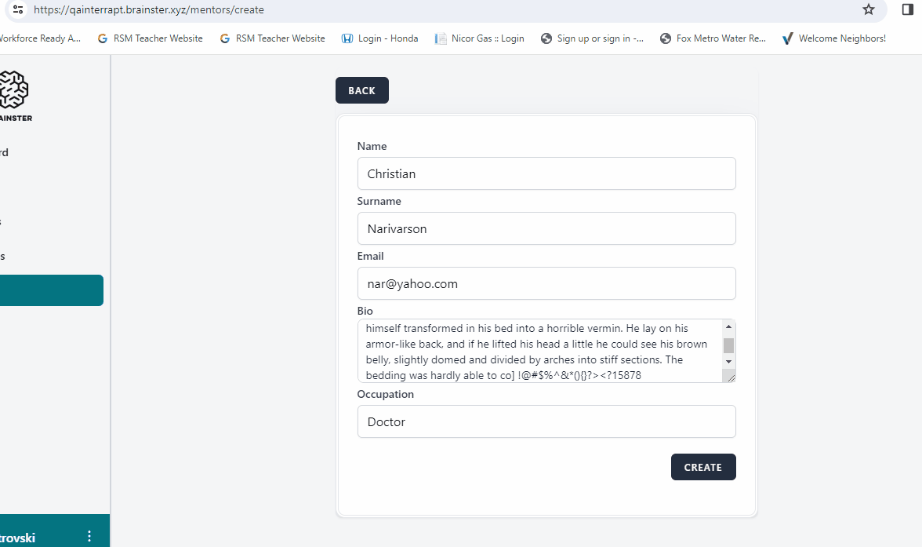Select the highlighted teal sidebar menu item
The height and width of the screenshot is (547, 922).
point(51,290)
